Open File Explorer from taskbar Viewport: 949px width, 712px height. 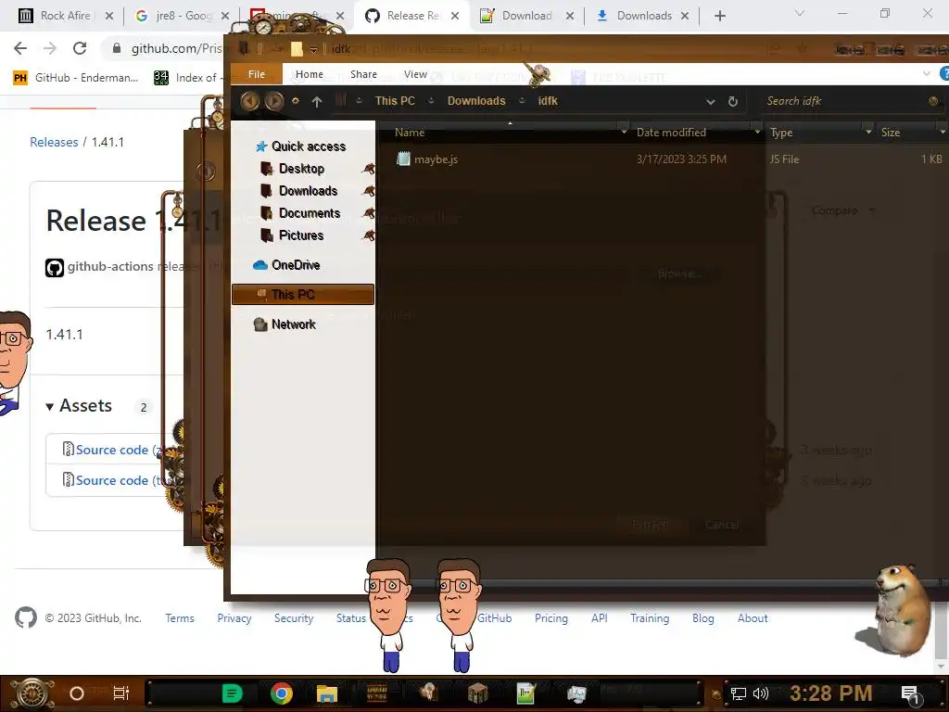click(x=327, y=693)
